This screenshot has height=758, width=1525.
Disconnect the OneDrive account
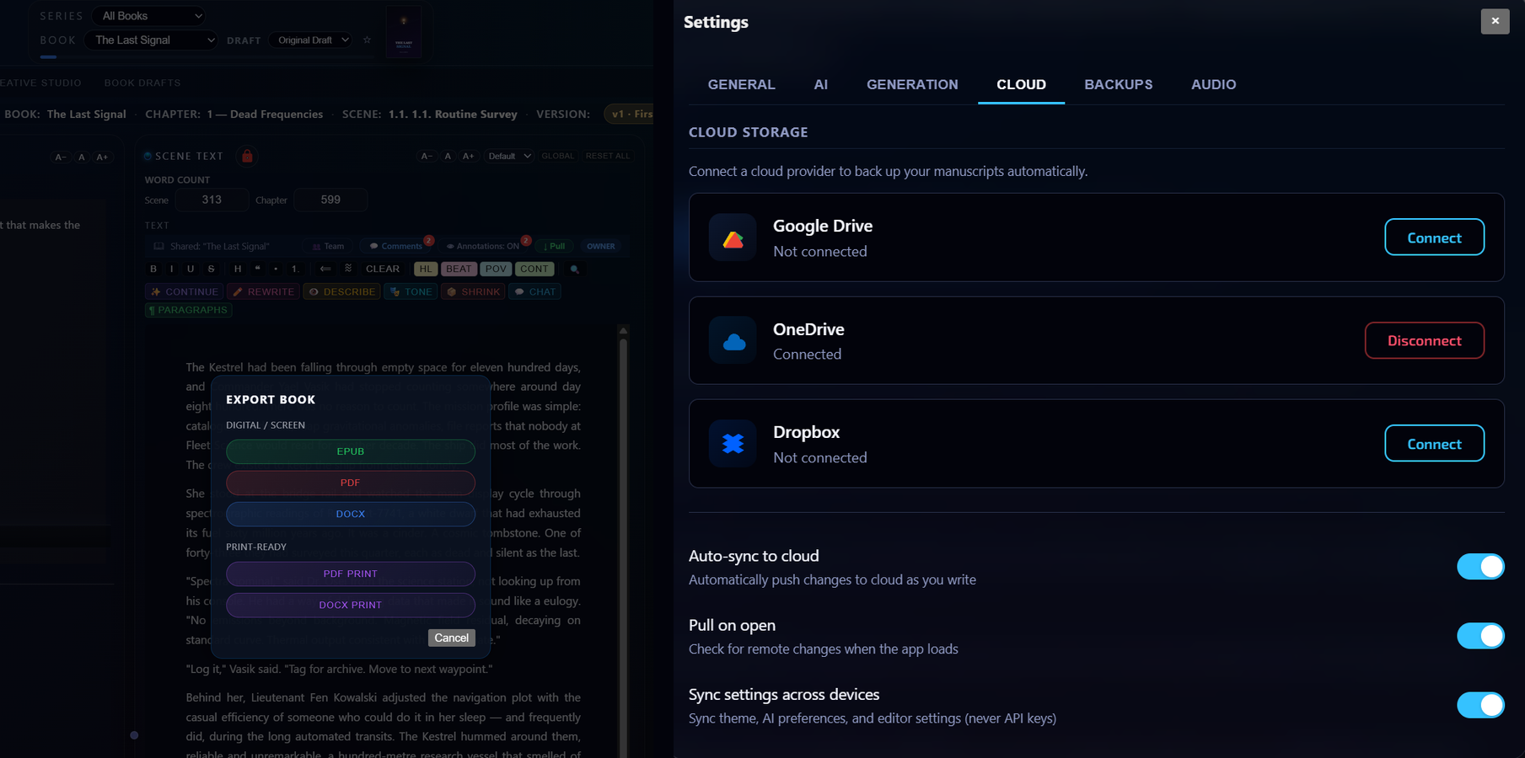[x=1424, y=341]
